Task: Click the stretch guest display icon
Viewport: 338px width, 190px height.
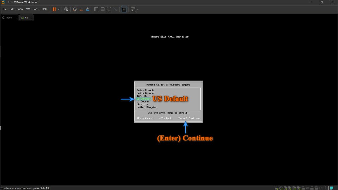Action: click(133, 9)
